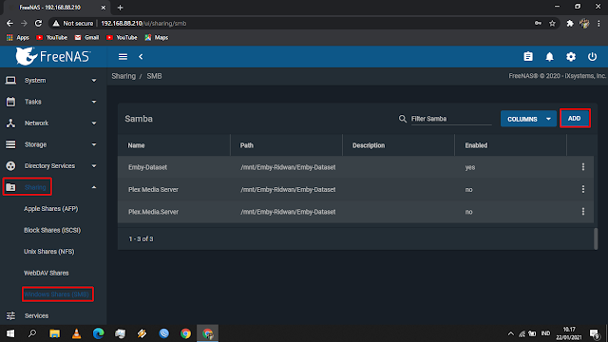Sort by the Path column header
Image resolution: width=608 pixels, height=342 pixels.
tap(247, 145)
